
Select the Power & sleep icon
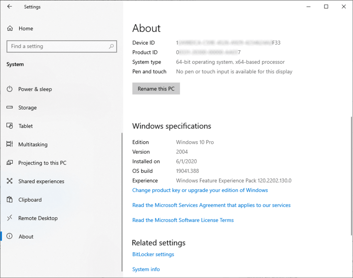tap(9, 89)
